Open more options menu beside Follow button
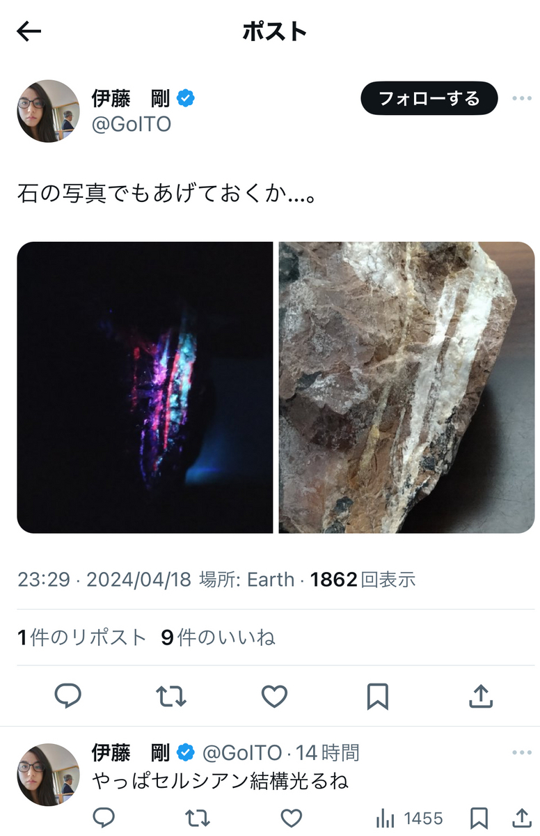 (521, 98)
